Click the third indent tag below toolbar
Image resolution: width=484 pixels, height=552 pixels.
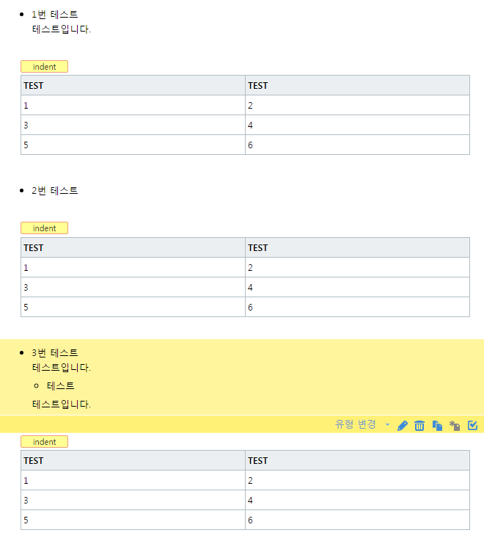tap(44, 442)
